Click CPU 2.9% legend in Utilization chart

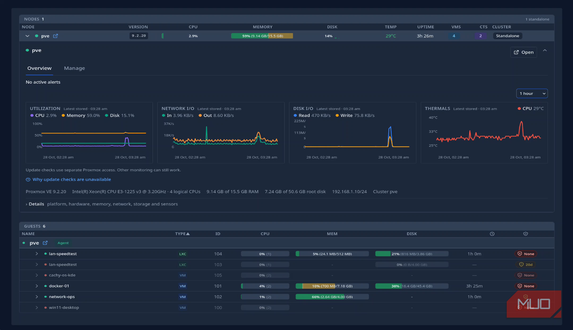coord(43,115)
